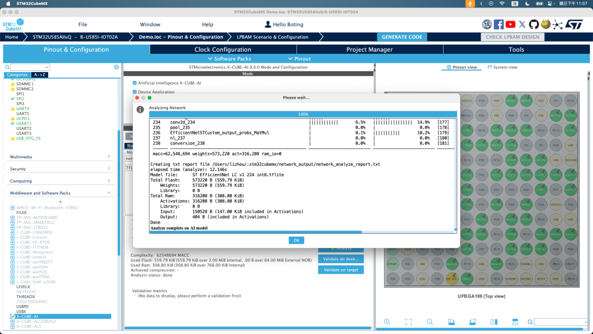
Task: Open the Apple menu
Action: click(8, 3)
